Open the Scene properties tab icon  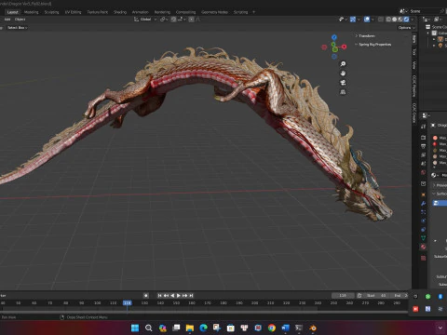423,164
